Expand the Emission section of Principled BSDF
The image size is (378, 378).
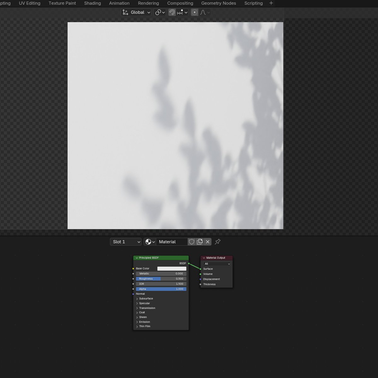coord(144,322)
